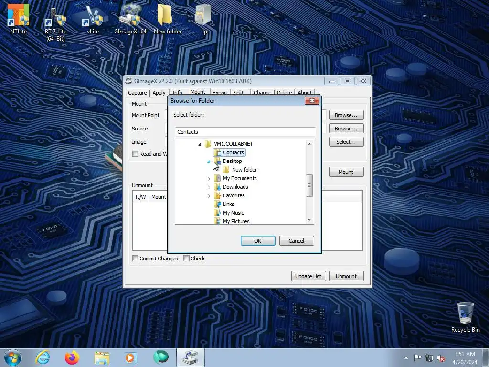Open network status tray icon
Screen dimensions: 489x367
[429, 358]
